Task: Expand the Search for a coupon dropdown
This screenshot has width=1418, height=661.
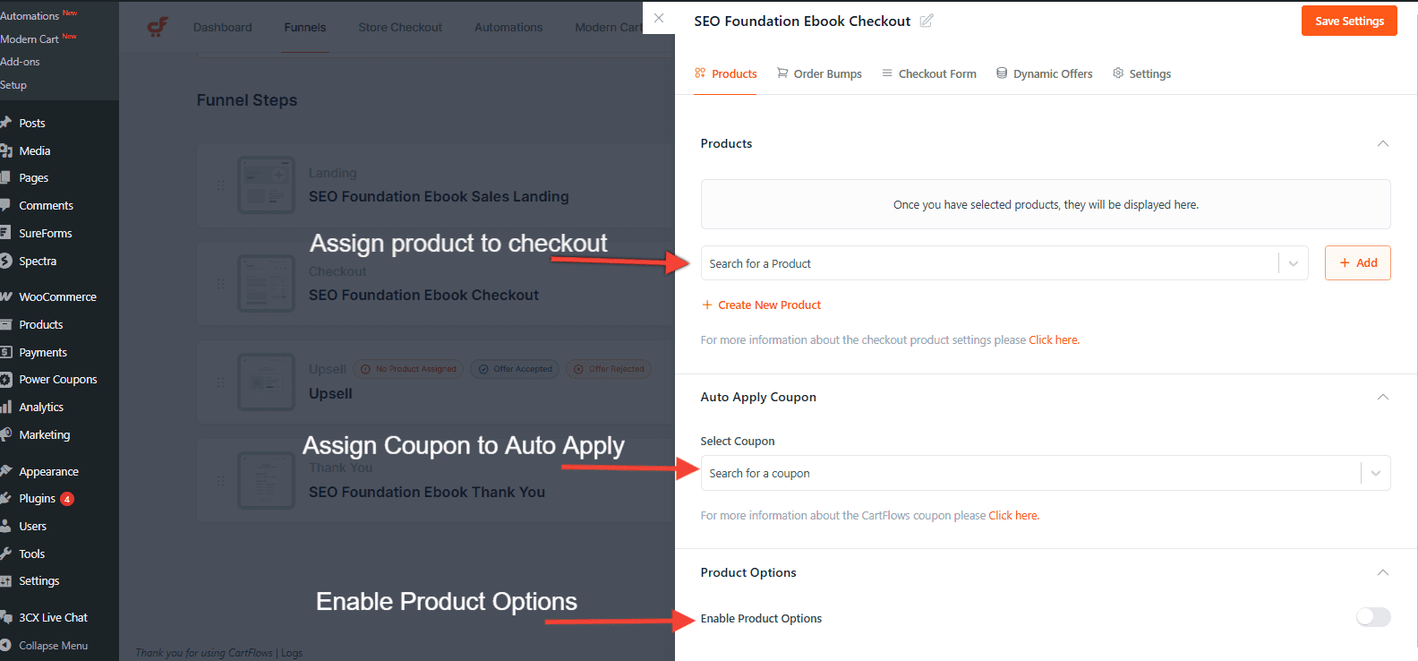Action: point(1375,473)
